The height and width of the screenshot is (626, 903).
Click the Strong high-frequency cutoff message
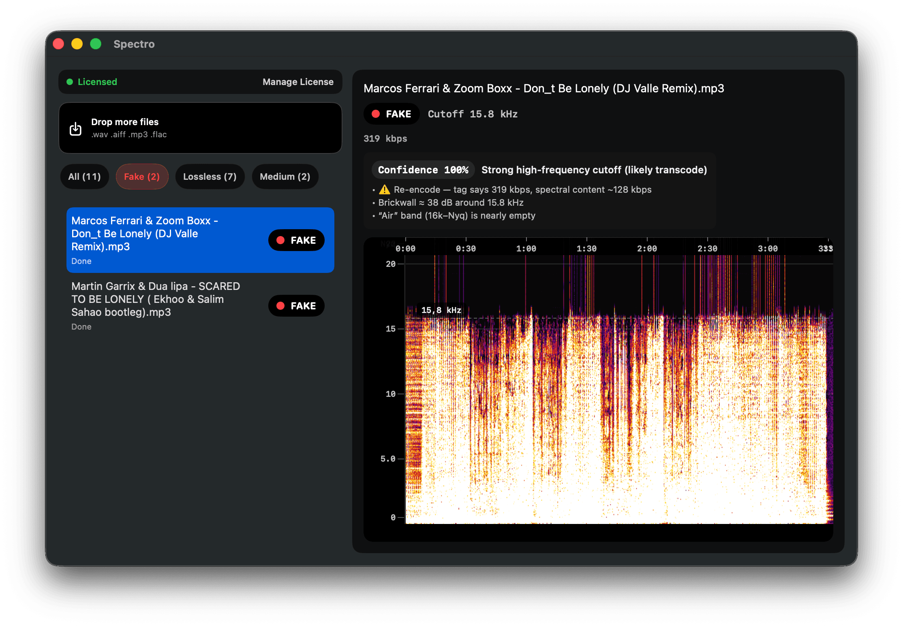coord(594,170)
